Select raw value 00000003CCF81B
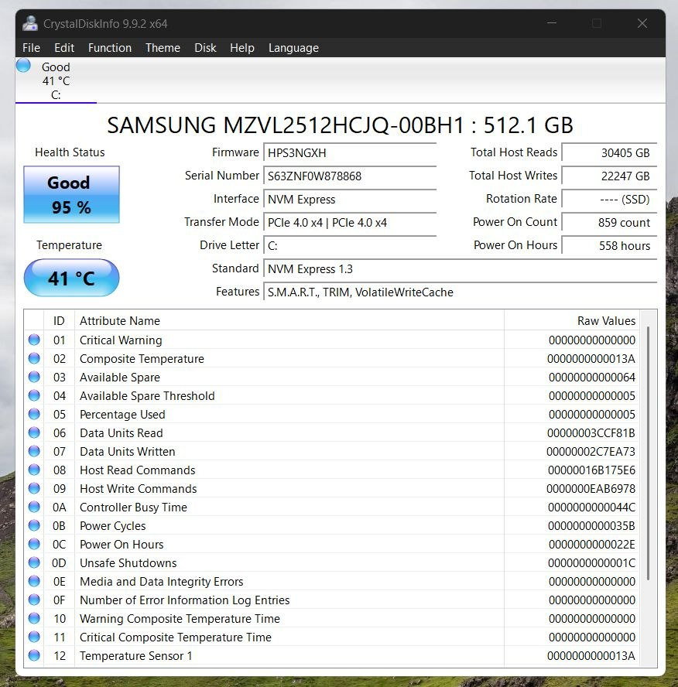The width and height of the screenshot is (678, 687). tap(591, 433)
